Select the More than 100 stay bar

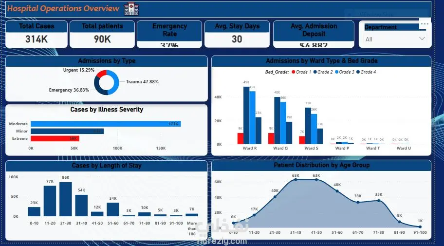click(192, 215)
